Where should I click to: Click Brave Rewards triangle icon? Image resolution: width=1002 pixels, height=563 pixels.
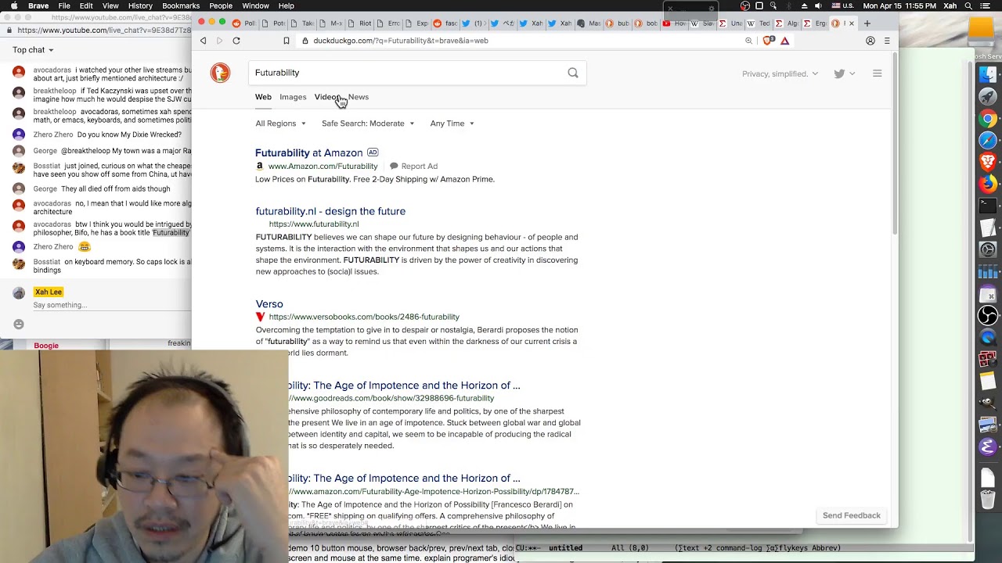(x=784, y=41)
